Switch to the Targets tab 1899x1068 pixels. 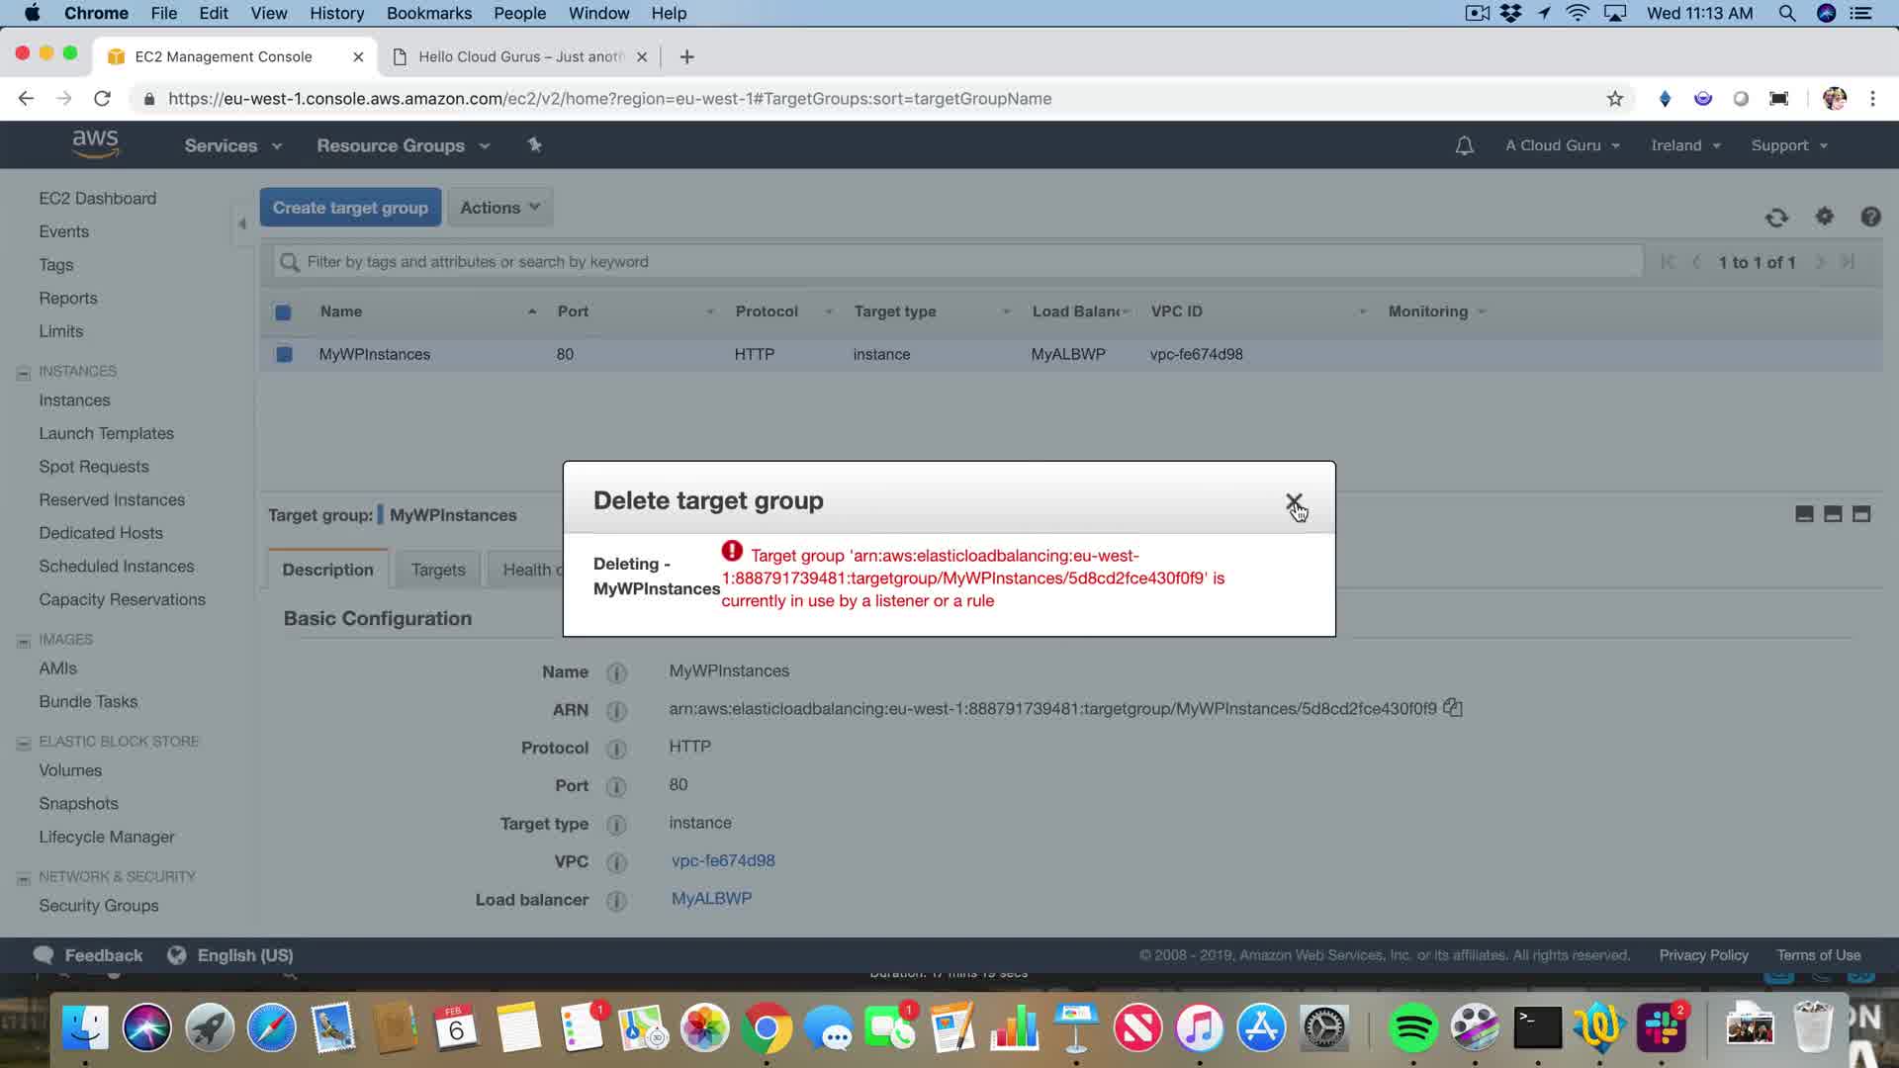[437, 570]
